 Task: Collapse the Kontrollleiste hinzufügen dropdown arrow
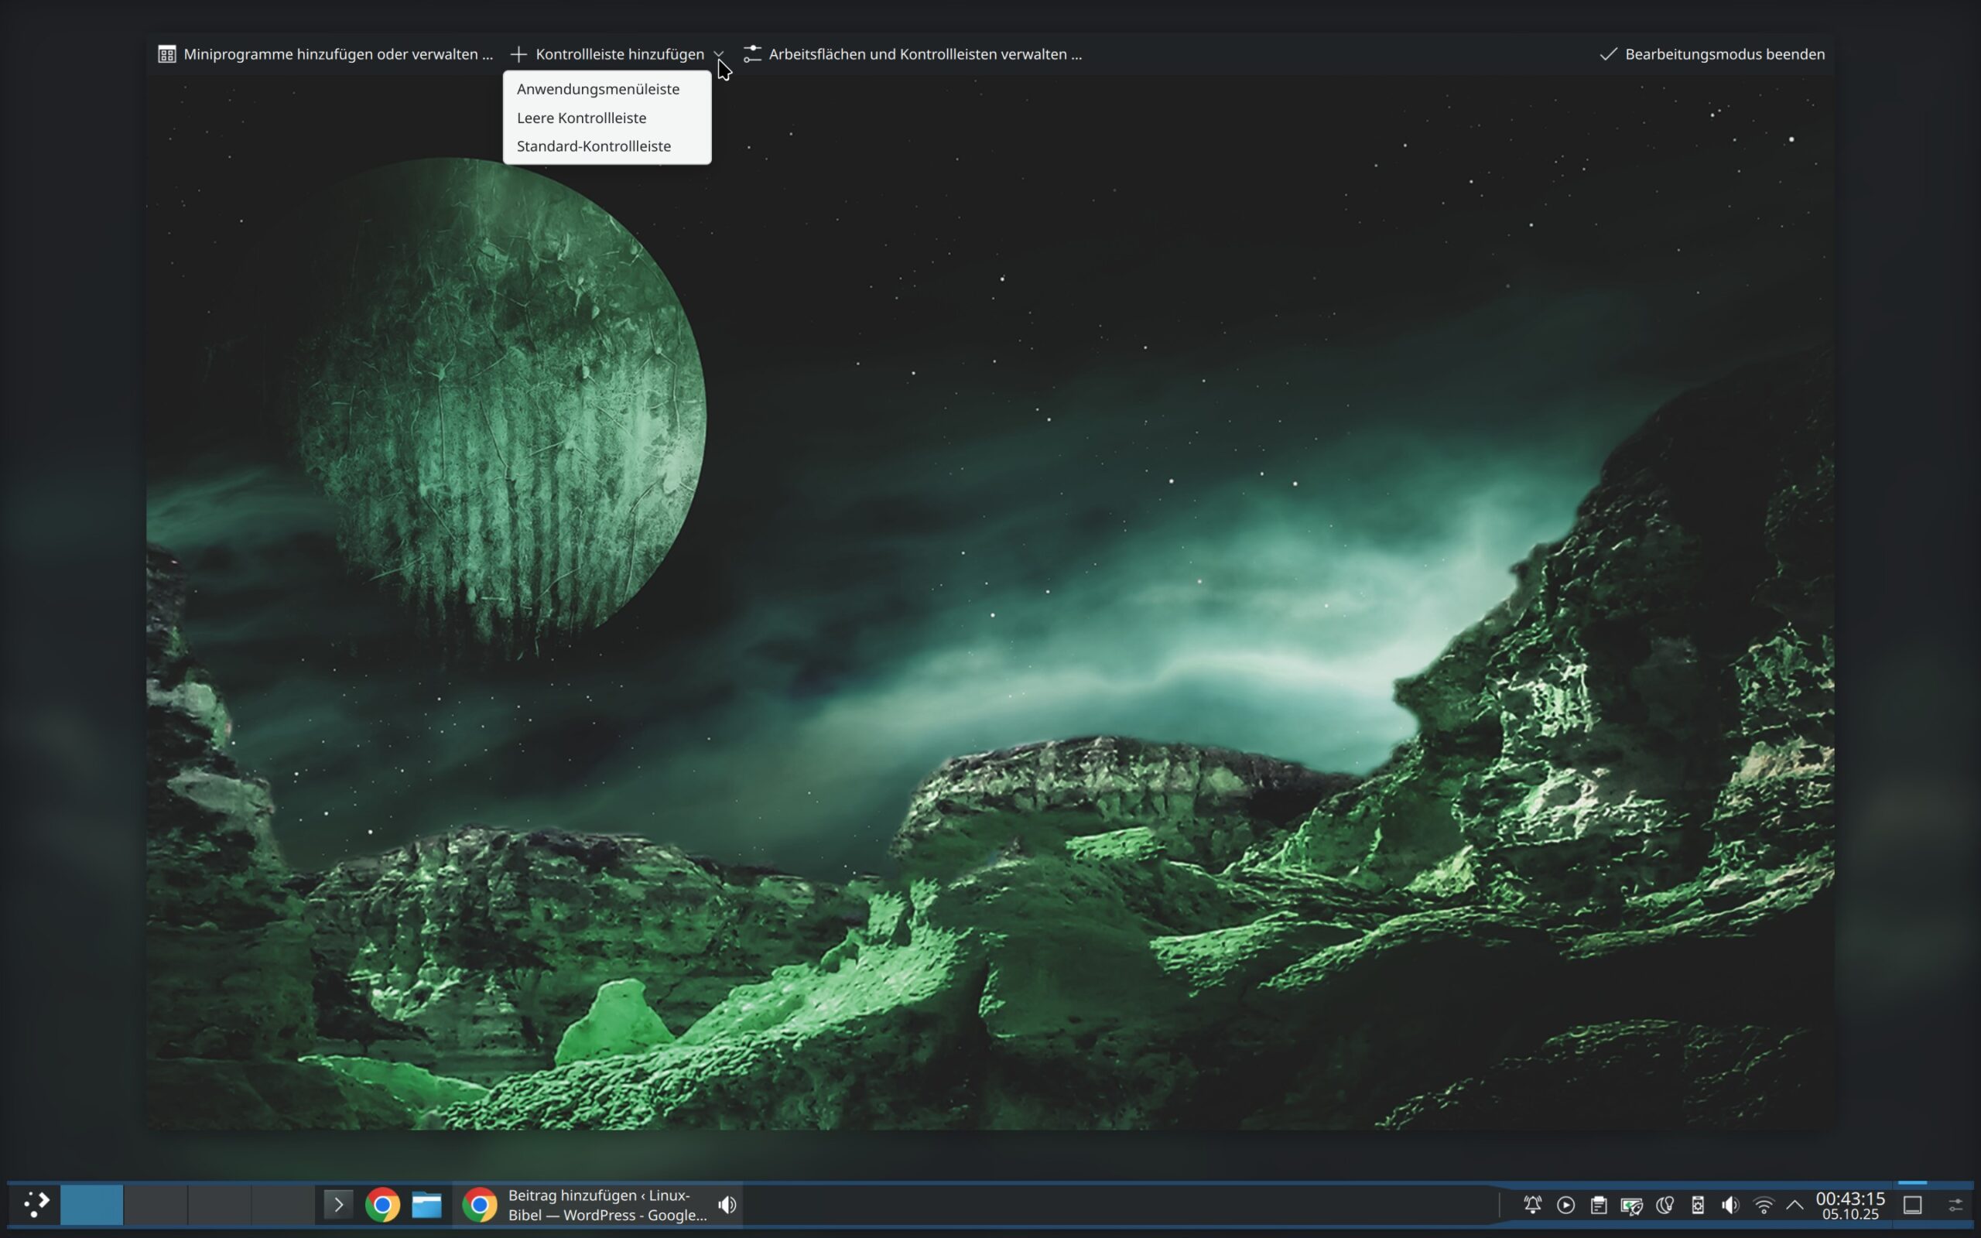click(x=719, y=54)
